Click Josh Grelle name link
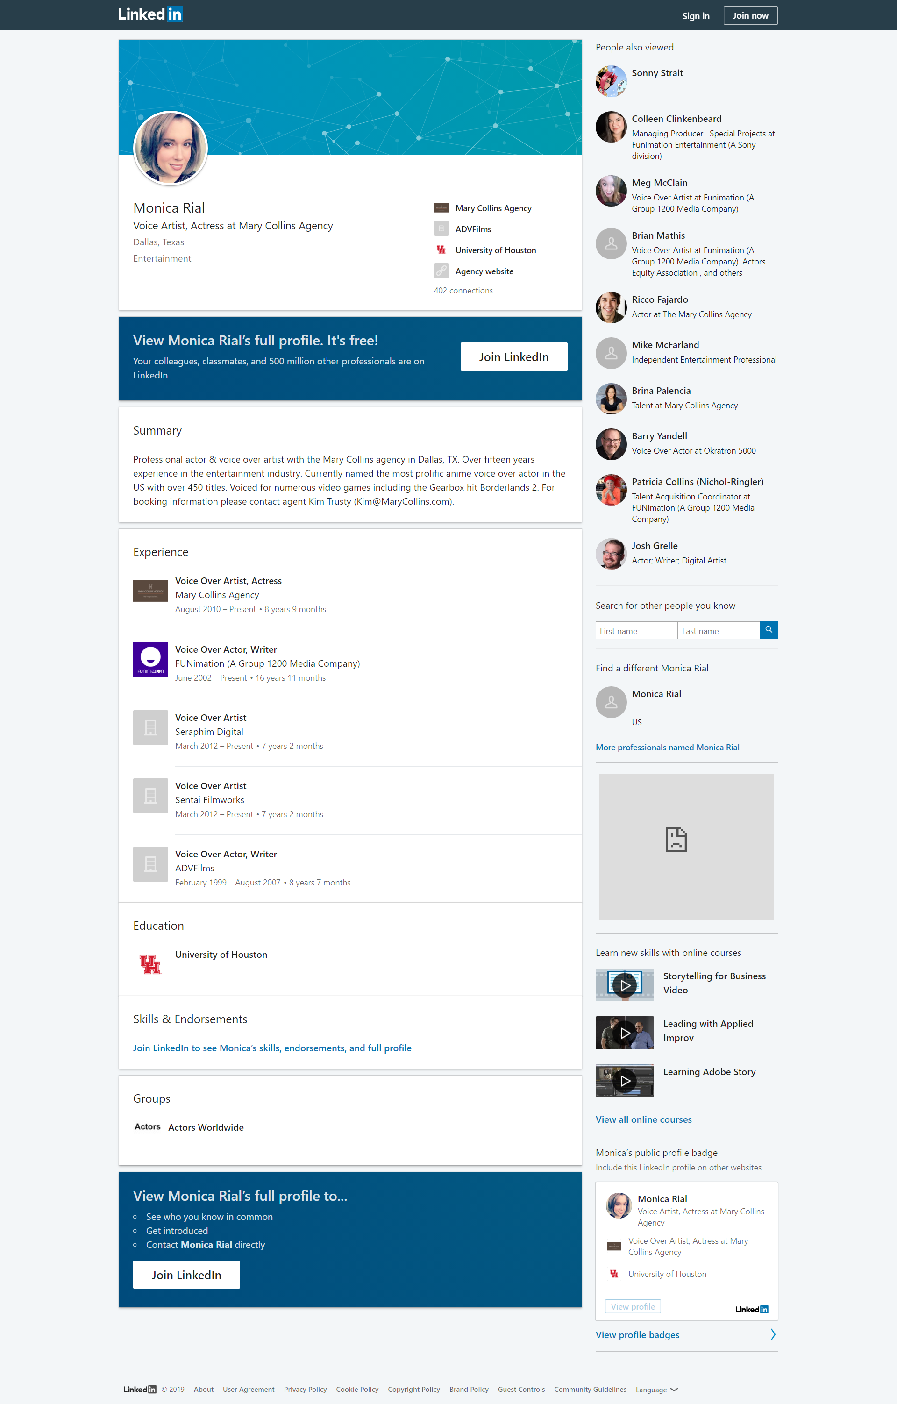 pos(655,546)
